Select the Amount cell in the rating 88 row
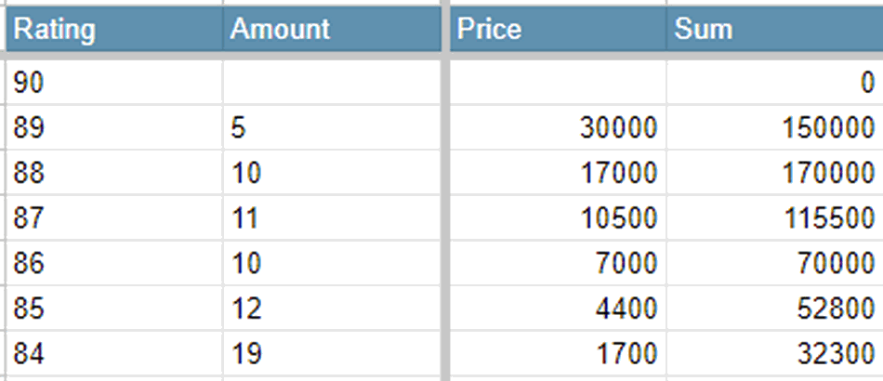Screen dimensions: 883x381 point(331,172)
